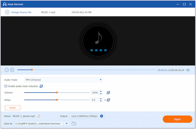The height and width of the screenshot is (129, 196).
Task: Click the Change Source File link text
Action: [x=21, y=12]
